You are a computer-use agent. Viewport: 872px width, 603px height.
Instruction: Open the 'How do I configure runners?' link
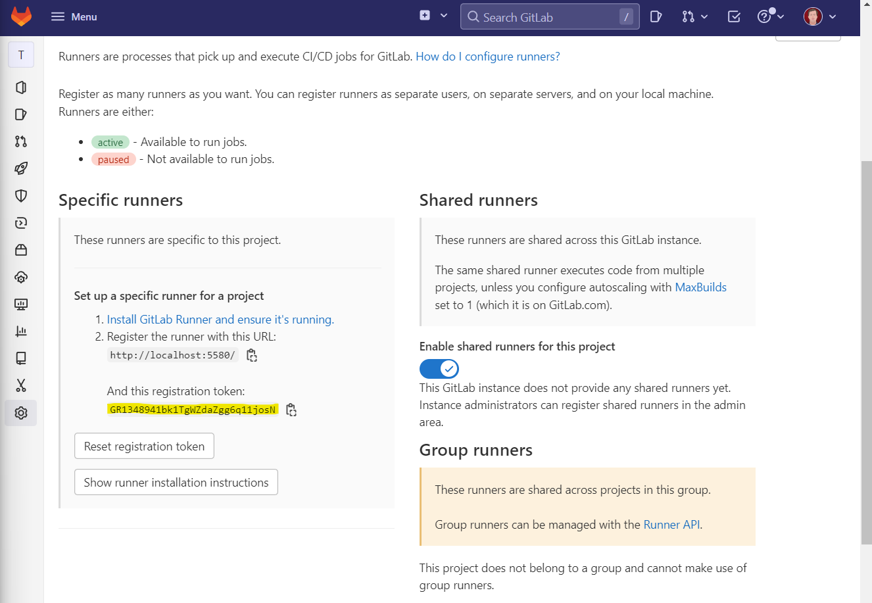[487, 57]
